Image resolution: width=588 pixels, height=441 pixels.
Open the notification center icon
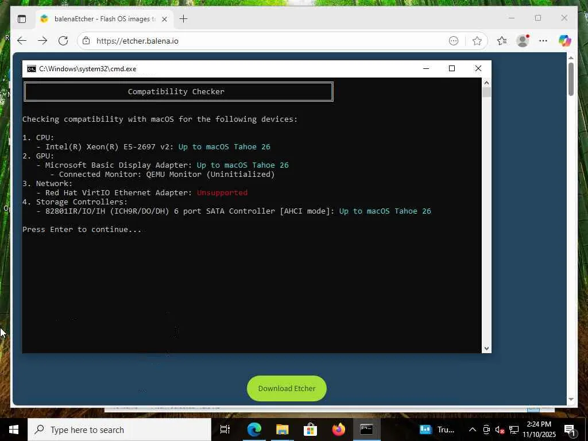[x=570, y=430]
